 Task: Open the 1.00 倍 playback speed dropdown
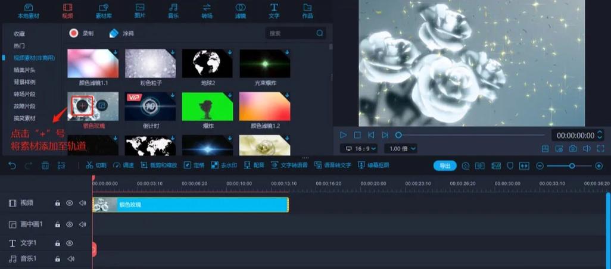400,148
